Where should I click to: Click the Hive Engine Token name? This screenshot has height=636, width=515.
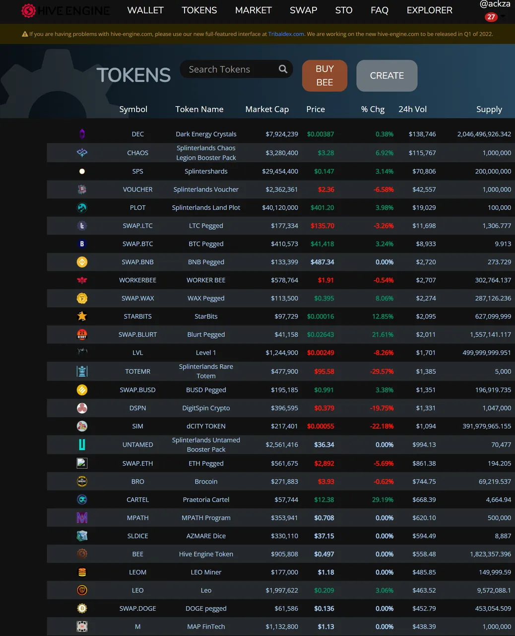206,554
